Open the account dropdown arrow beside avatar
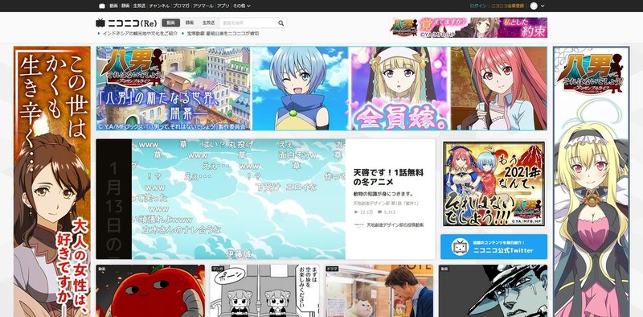643x317 pixels. coord(543,6)
